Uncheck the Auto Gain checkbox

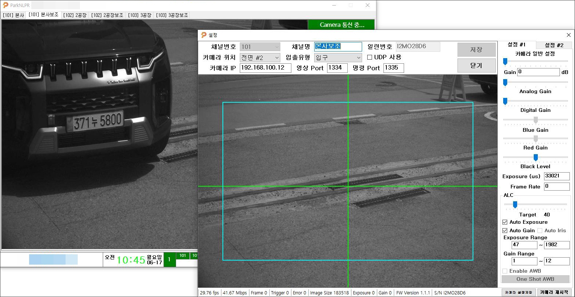click(x=505, y=231)
